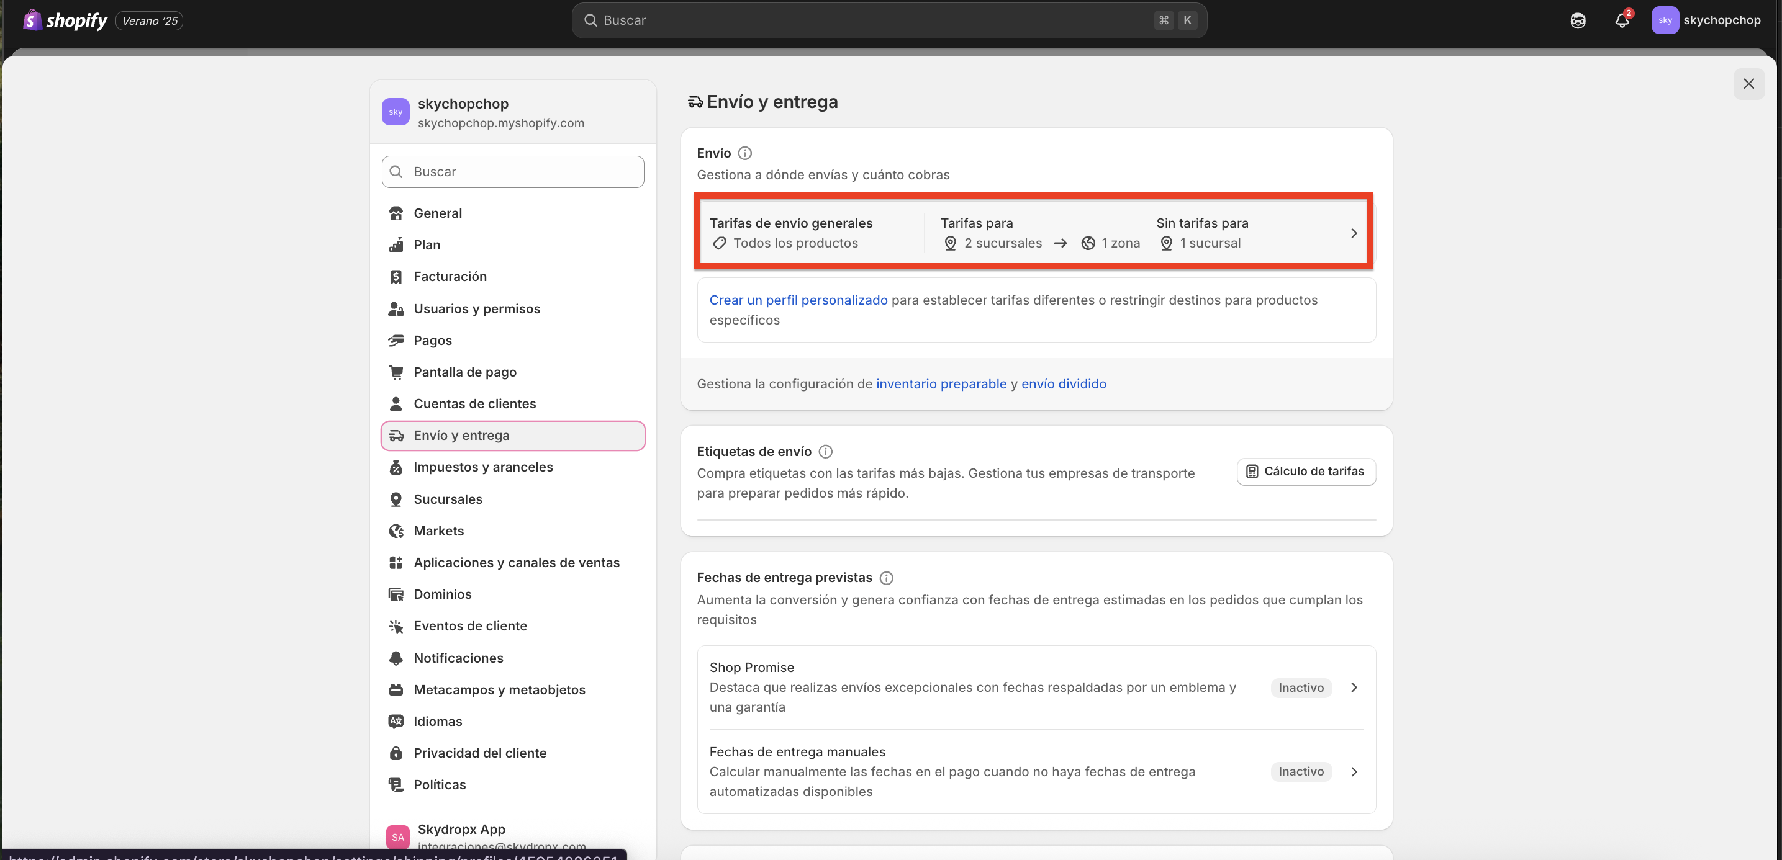The image size is (1782, 860).
Task: Focus the top Buscar search bar
Action: [889, 20]
